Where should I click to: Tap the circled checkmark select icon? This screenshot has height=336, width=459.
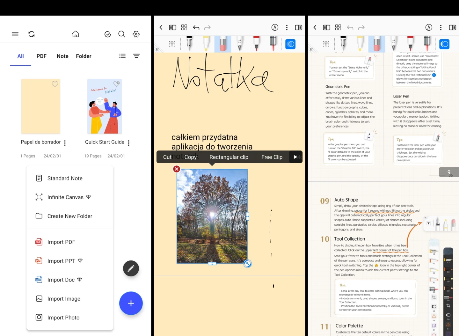click(x=108, y=34)
